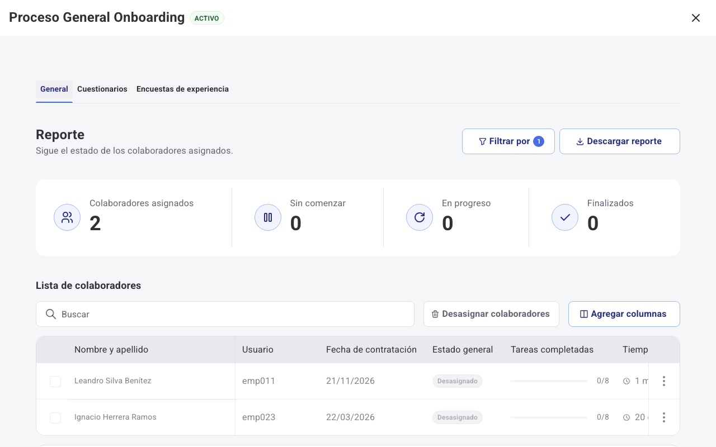Click Desasignado badge in Ignacio's row

(x=458, y=417)
